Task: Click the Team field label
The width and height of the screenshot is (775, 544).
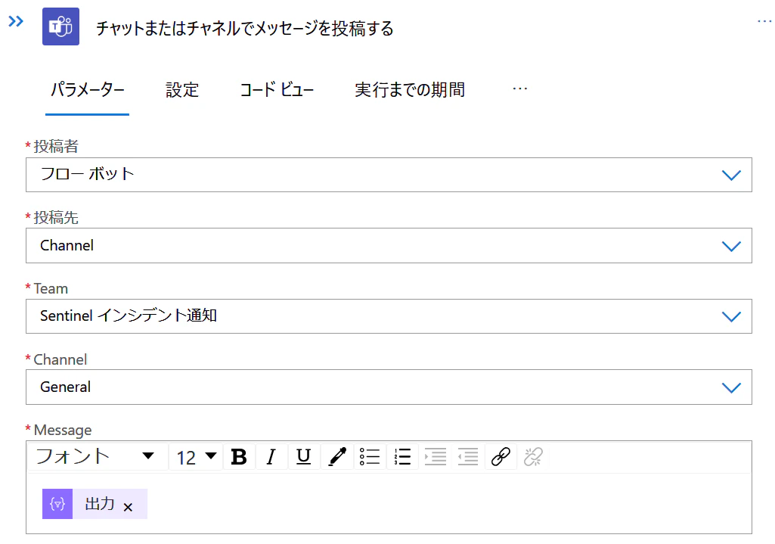Action: click(51, 288)
